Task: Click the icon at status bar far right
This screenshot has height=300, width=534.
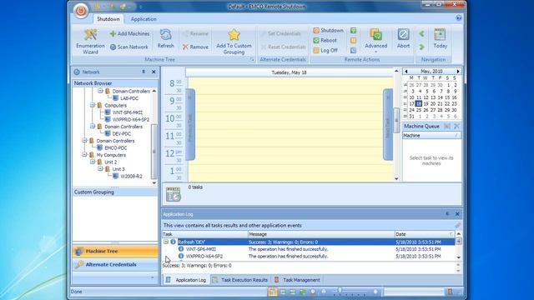Action: [x=451, y=292]
